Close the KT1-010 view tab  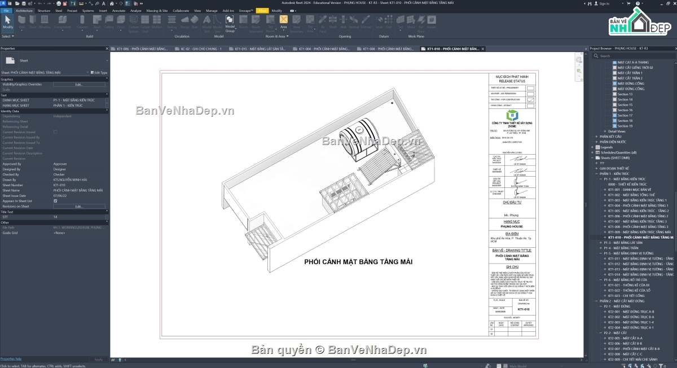click(x=484, y=49)
